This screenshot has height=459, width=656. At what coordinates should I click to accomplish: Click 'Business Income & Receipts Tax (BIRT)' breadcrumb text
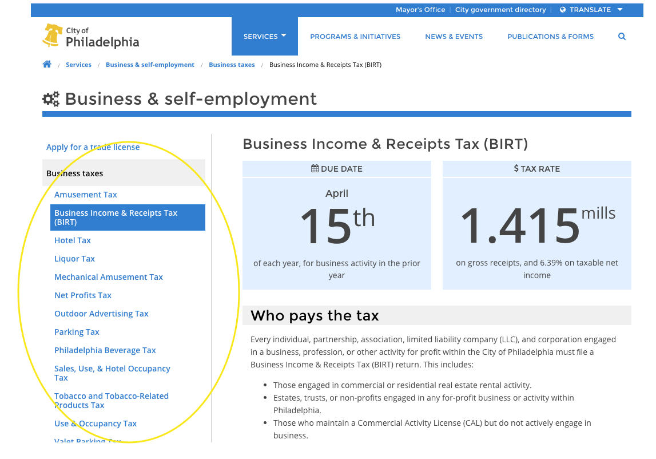tap(325, 65)
